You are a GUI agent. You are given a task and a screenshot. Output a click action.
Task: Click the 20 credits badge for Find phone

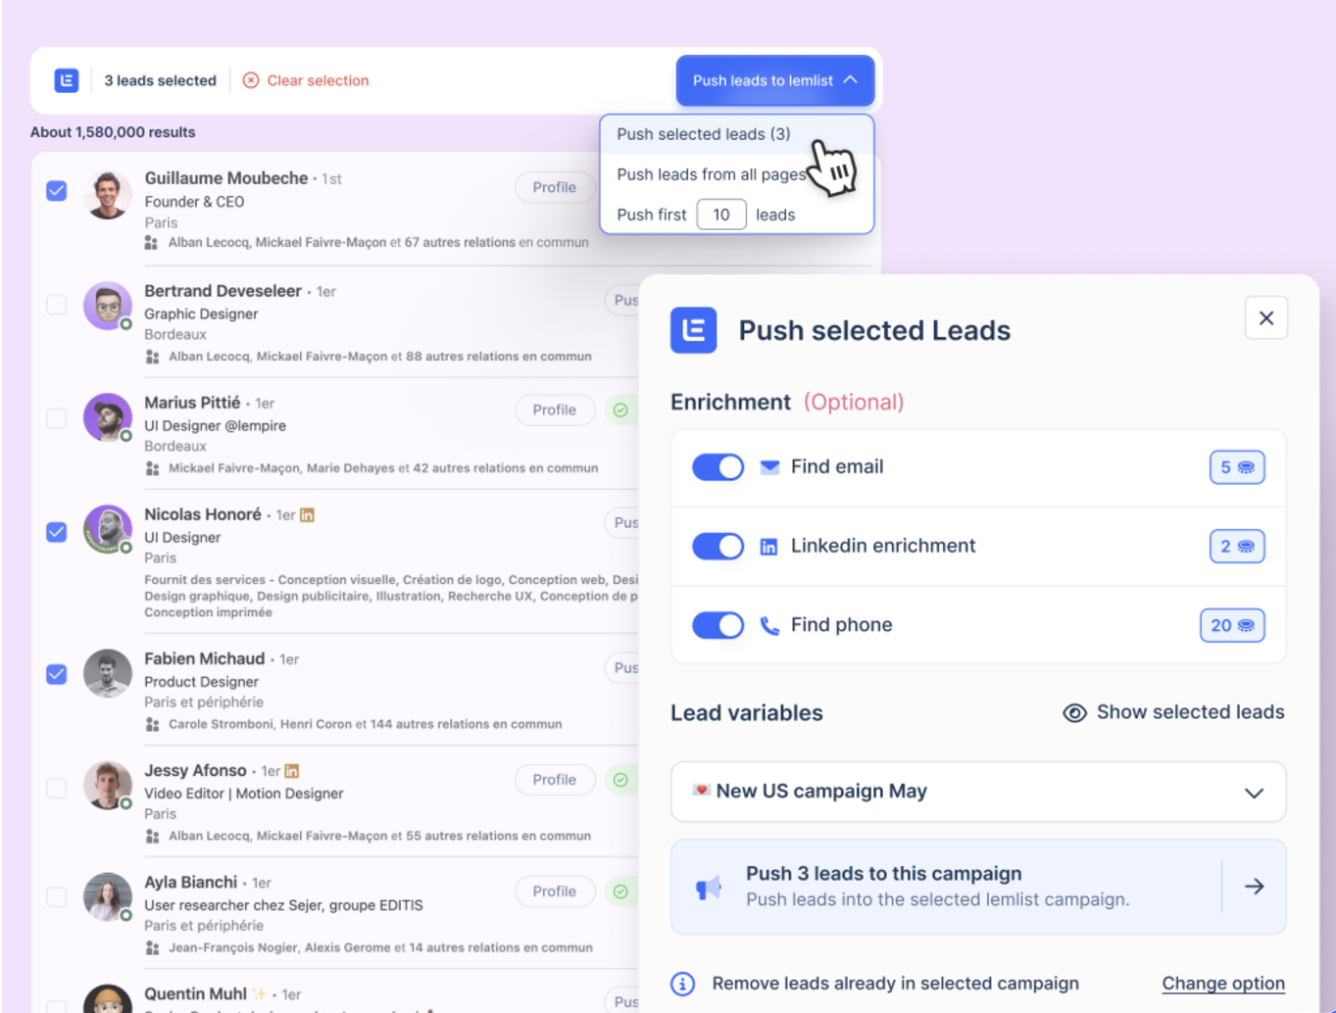1232,625
